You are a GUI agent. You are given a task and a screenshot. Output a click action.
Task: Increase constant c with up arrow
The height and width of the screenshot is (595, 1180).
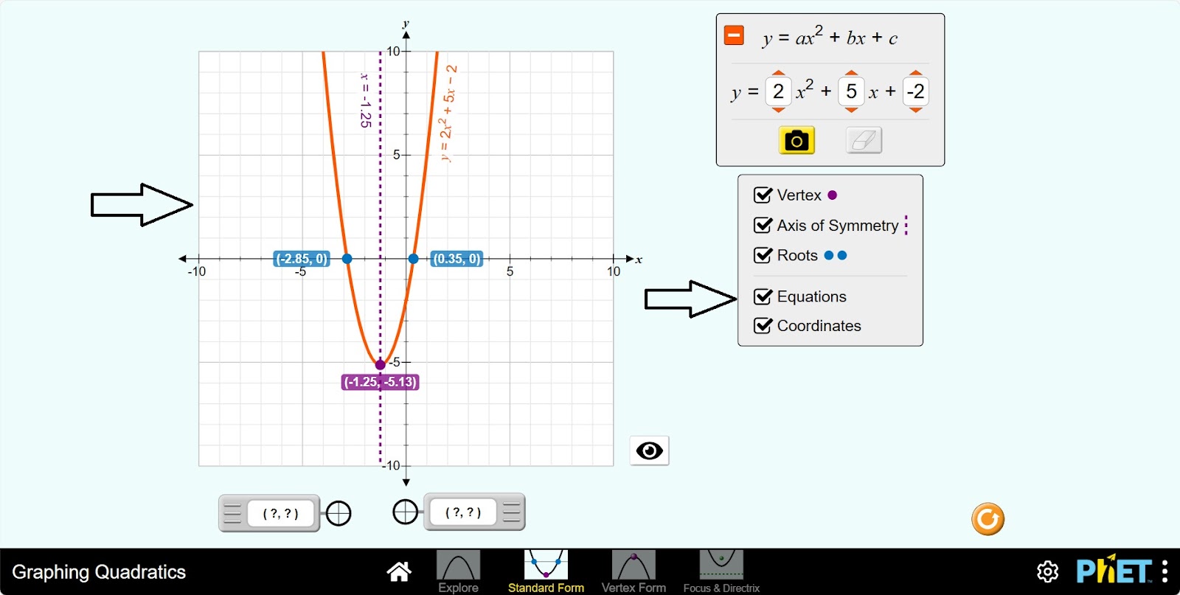[915, 73]
